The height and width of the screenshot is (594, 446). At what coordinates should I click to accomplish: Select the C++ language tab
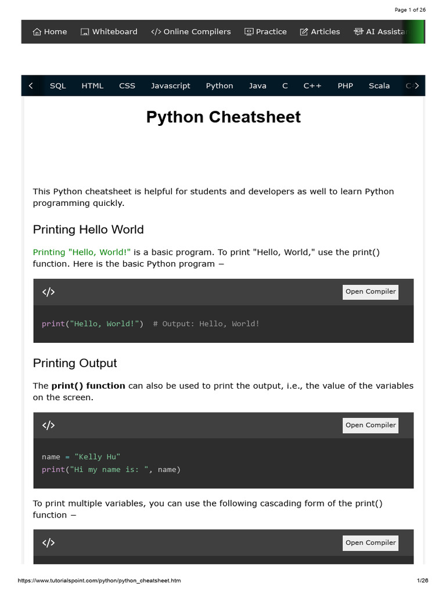click(312, 86)
